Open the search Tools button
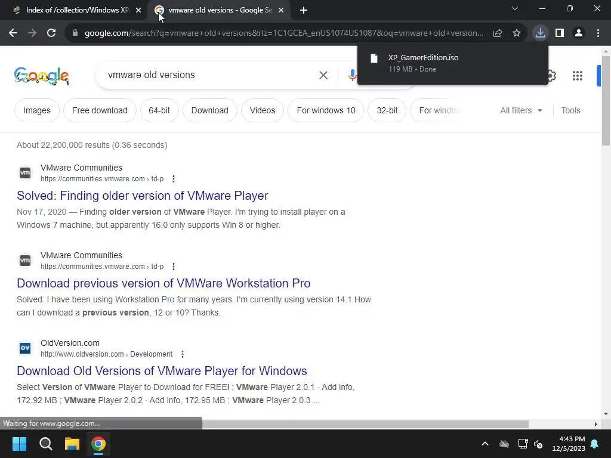Viewport: 611px width, 458px height. coord(570,110)
